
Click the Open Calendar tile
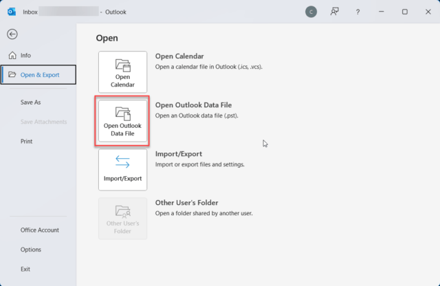tap(122, 72)
